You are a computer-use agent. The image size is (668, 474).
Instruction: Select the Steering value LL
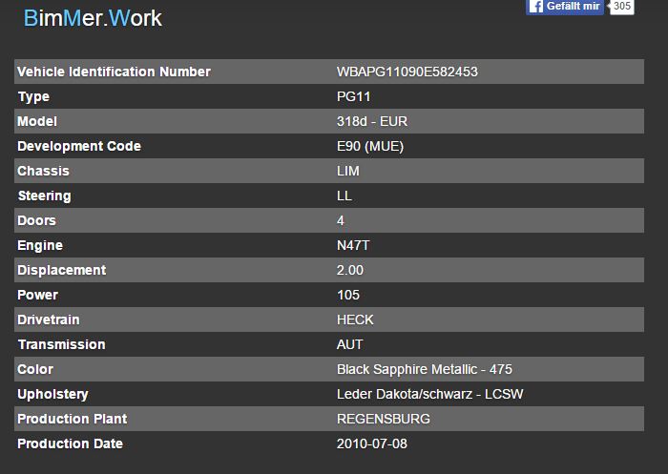pos(344,196)
